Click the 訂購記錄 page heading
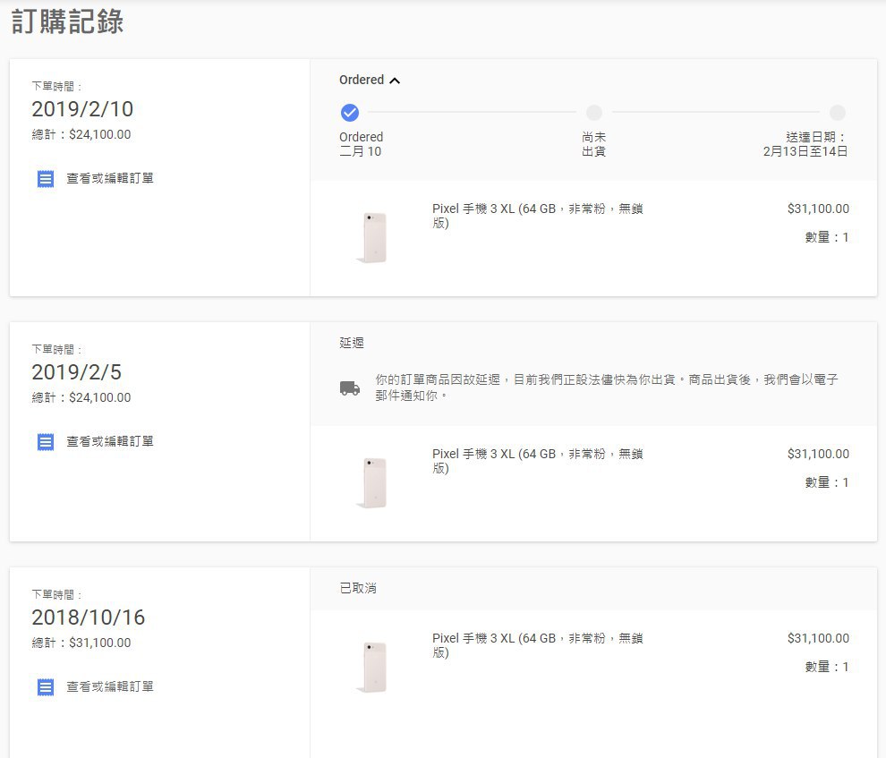 pyautogui.click(x=67, y=22)
